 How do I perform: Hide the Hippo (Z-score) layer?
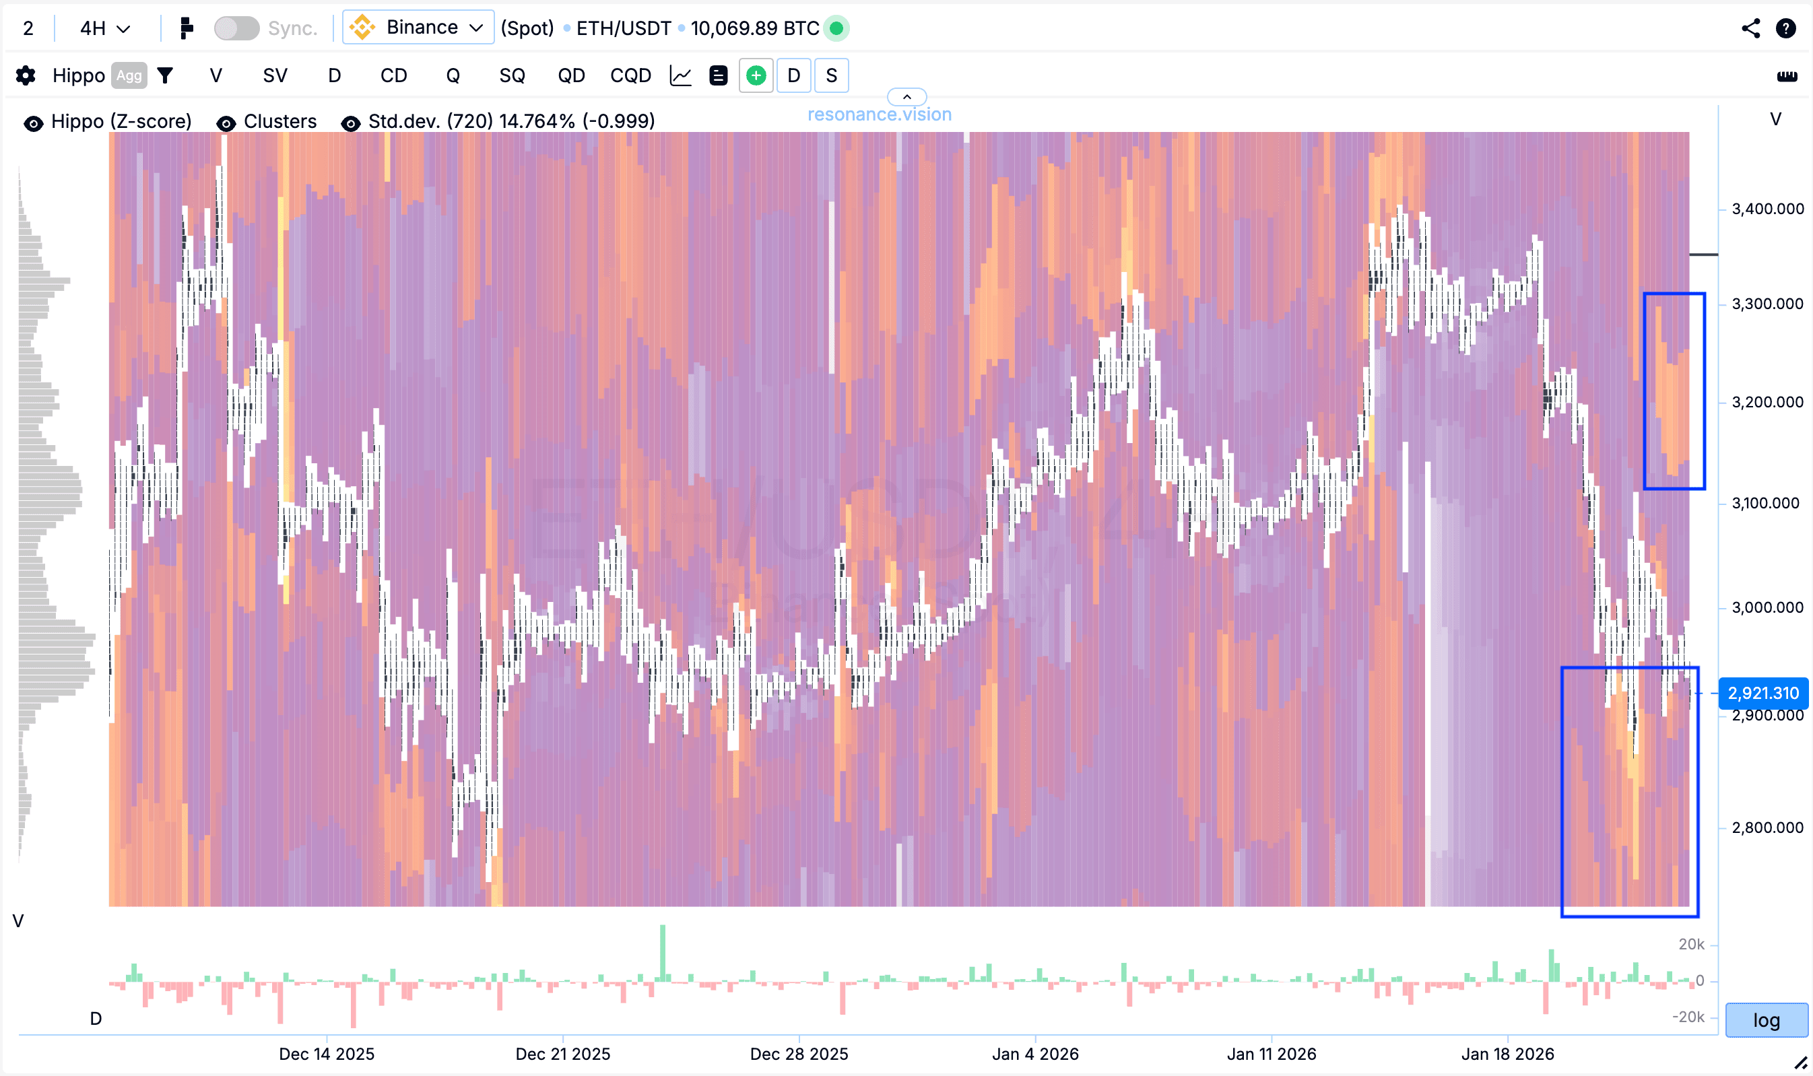pyautogui.click(x=34, y=123)
